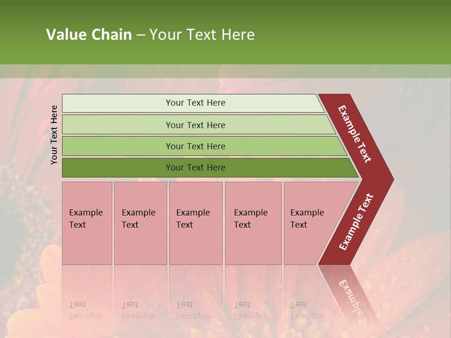Select the first light green text bar
The image size is (451, 338).
pyautogui.click(x=195, y=103)
